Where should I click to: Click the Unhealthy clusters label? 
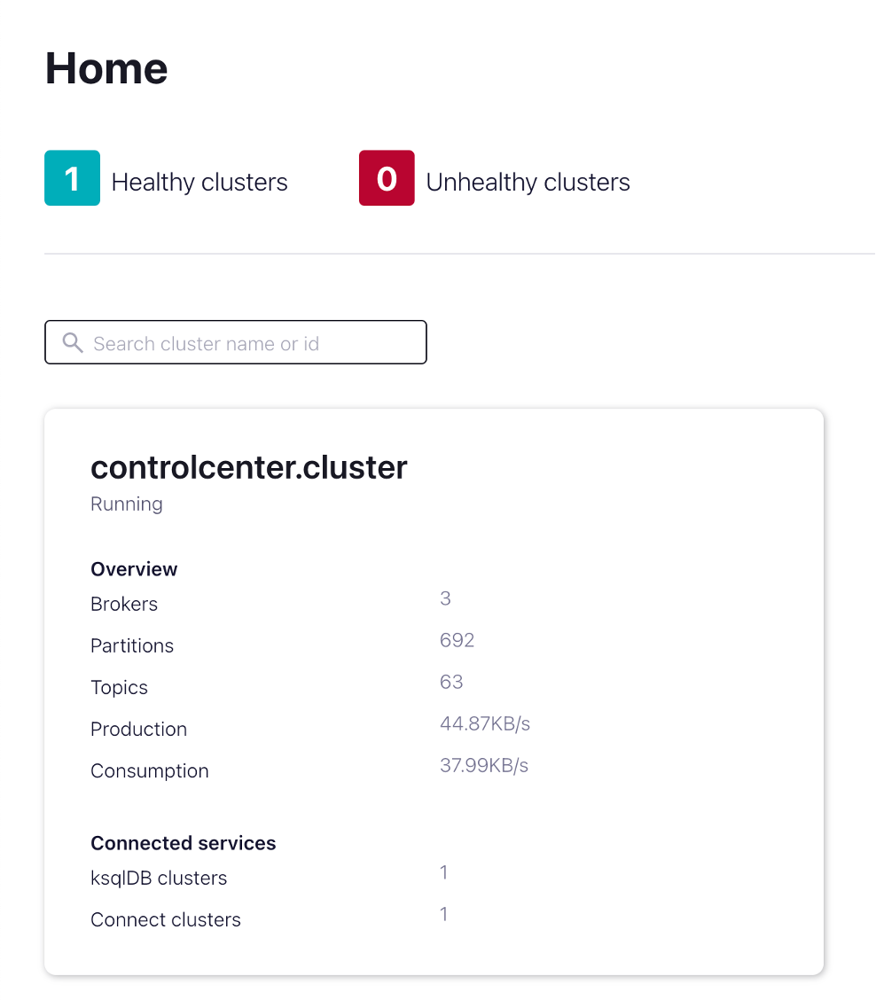coord(528,183)
